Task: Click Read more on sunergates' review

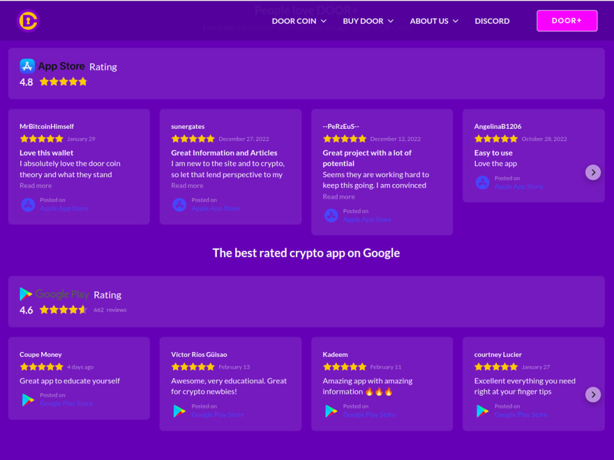Action: (187, 185)
